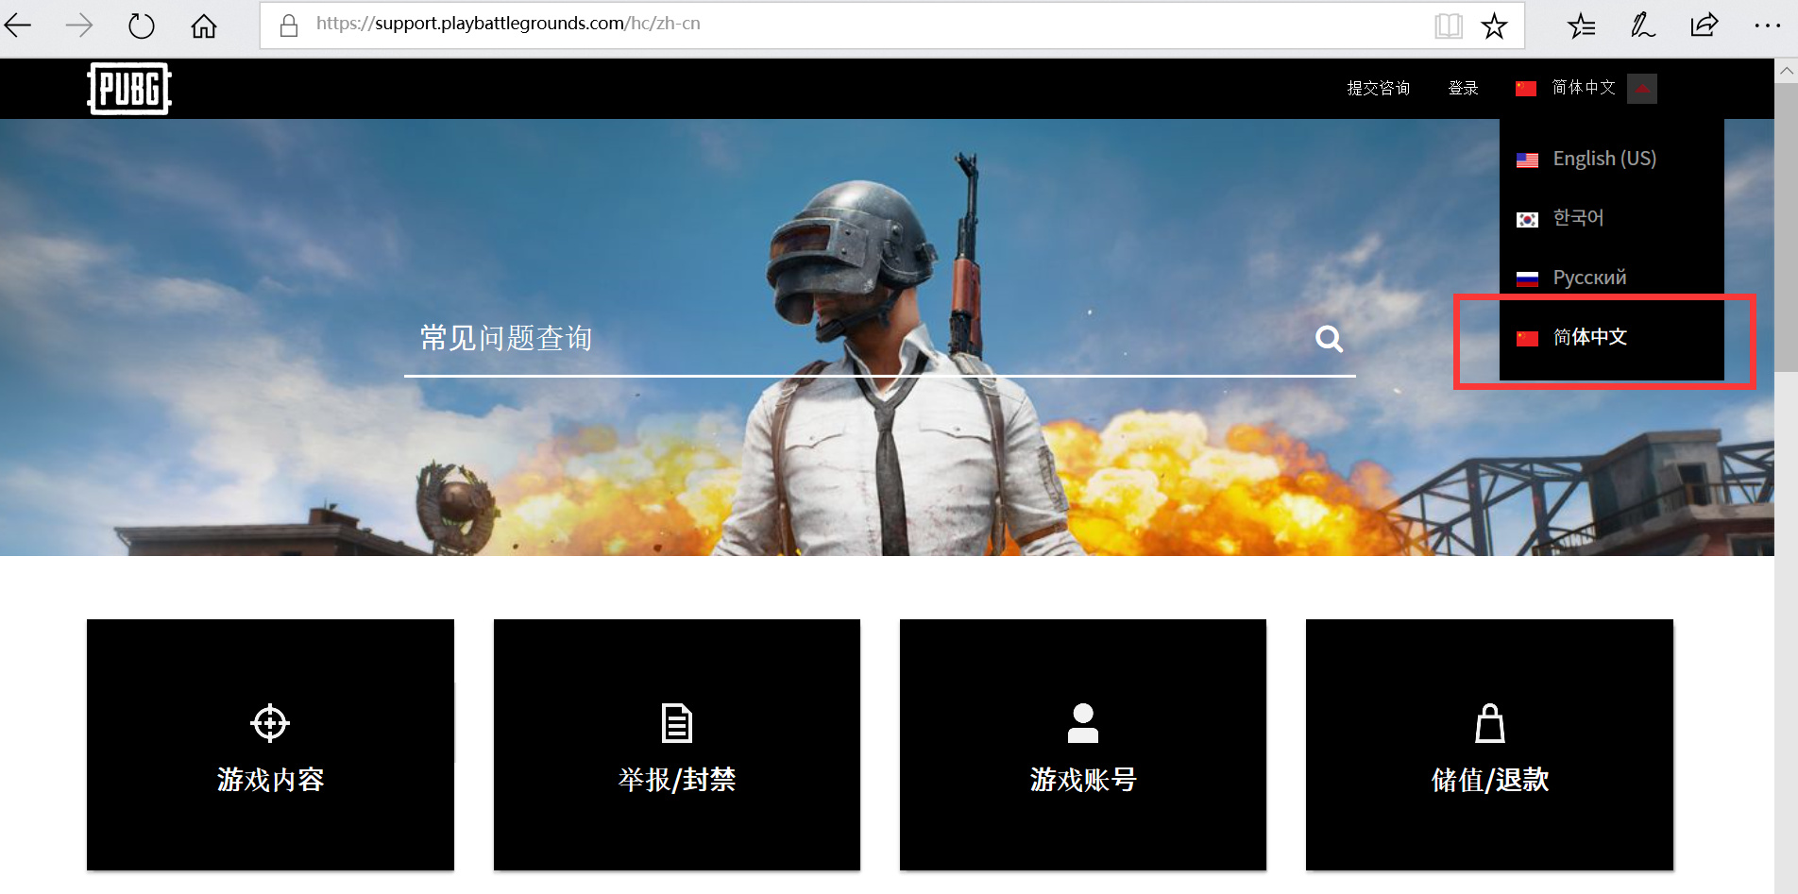Choose 한국어 in the language menu
Screen dimensions: 1798x894
point(1577,217)
